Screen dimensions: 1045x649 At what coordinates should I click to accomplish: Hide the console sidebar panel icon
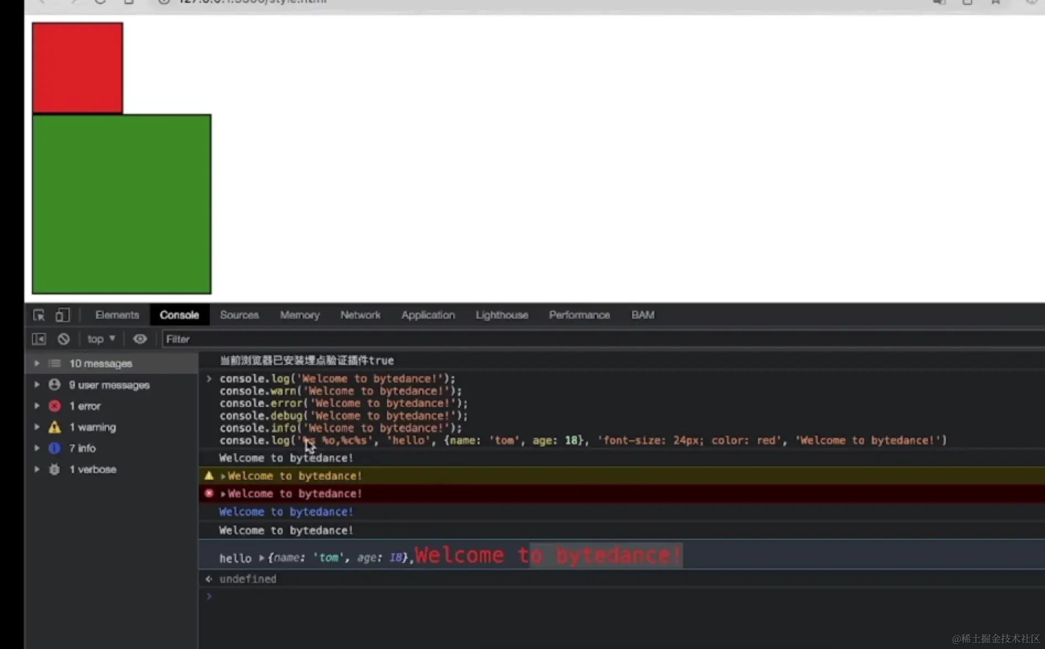(39, 339)
